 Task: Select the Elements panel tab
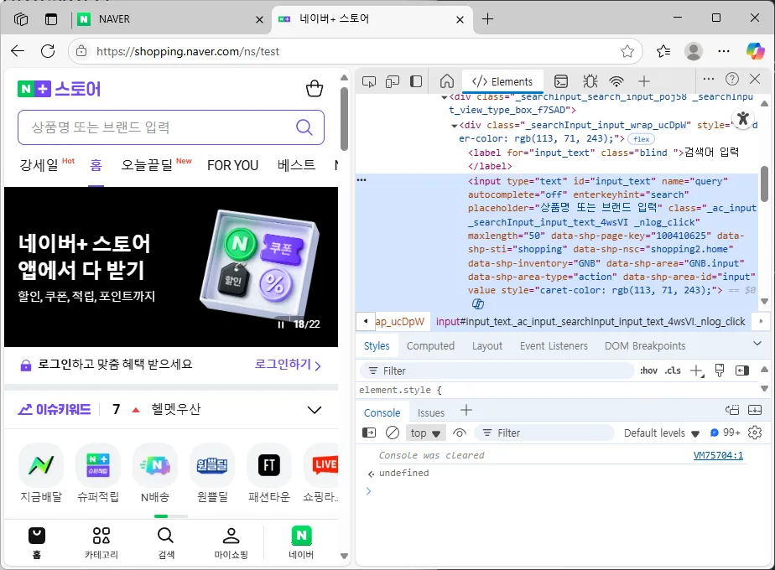point(502,81)
